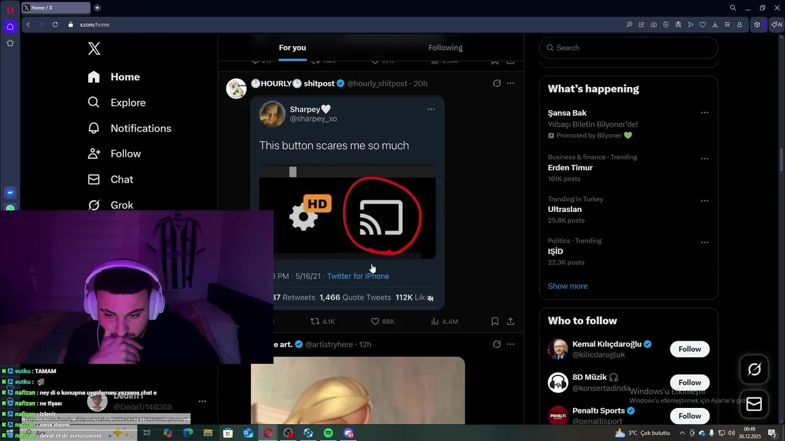Open Opera page zoom search icon
Image resolution: width=785 pixels, height=441 pixels.
(629, 24)
